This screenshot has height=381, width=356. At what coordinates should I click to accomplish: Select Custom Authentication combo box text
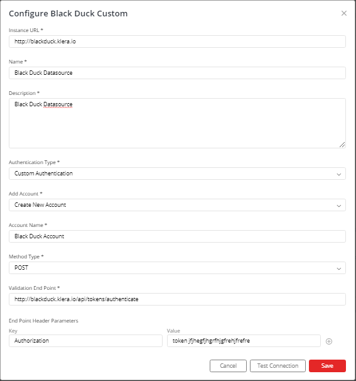(x=44, y=174)
